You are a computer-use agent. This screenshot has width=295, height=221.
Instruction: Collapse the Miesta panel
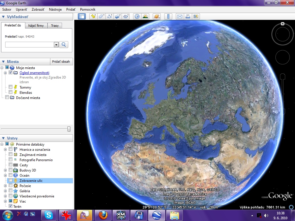point(3,62)
